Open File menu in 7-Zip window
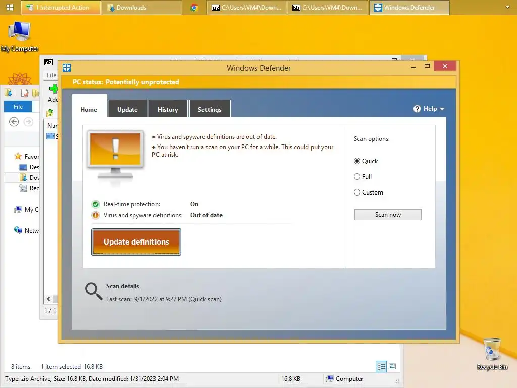Screen dimensions: 517x388 click(51, 75)
